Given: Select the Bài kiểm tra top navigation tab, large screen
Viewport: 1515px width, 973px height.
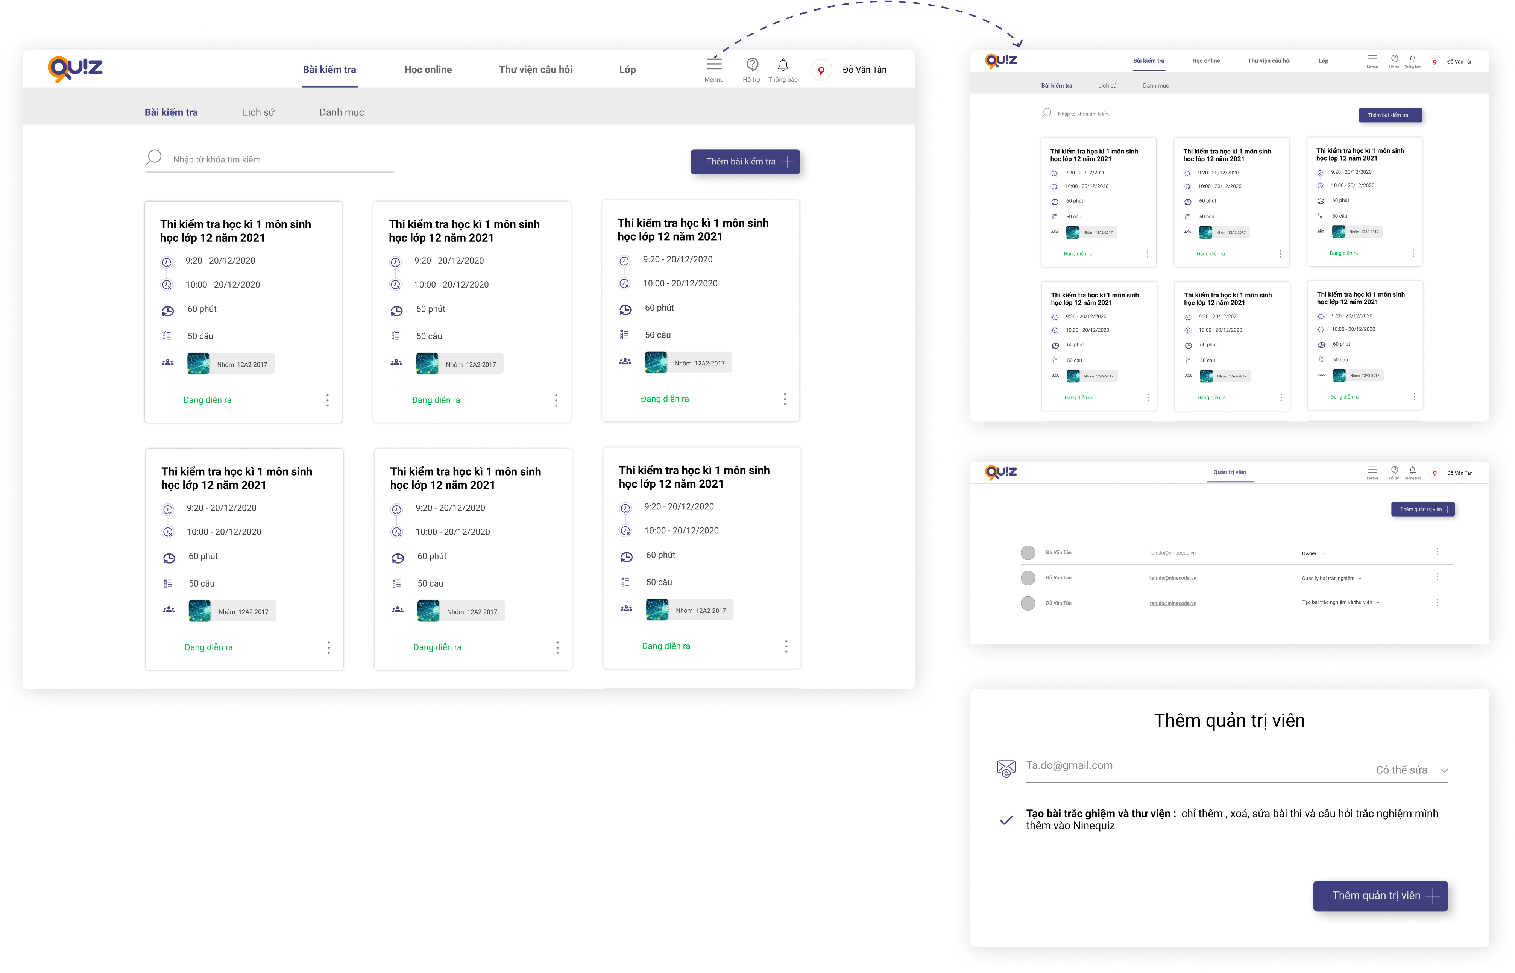Looking at the screenshot, I should point(329,70).
